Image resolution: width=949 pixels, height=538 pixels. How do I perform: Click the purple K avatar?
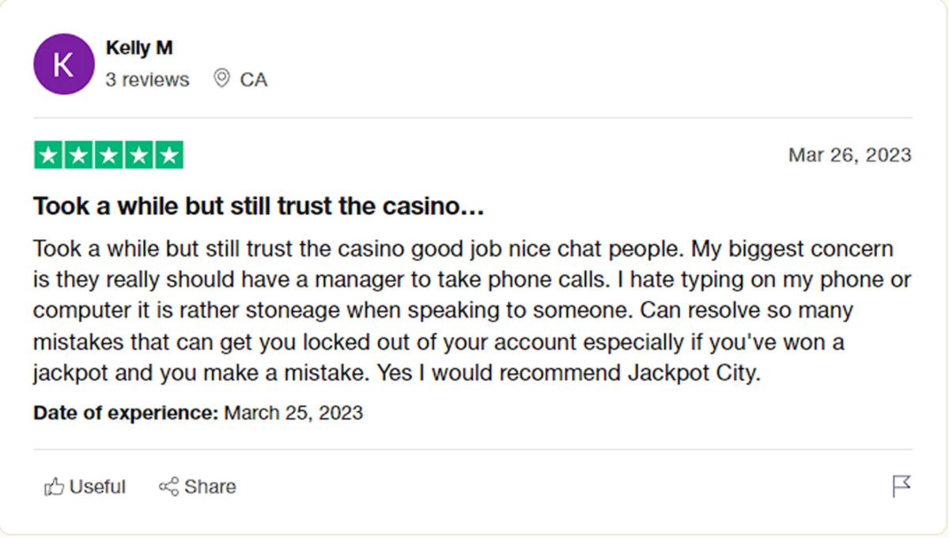point(63,64)
